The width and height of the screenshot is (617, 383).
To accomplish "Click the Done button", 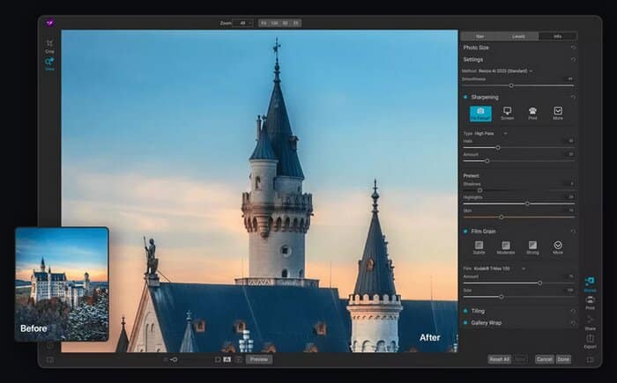I will [563, 359].
